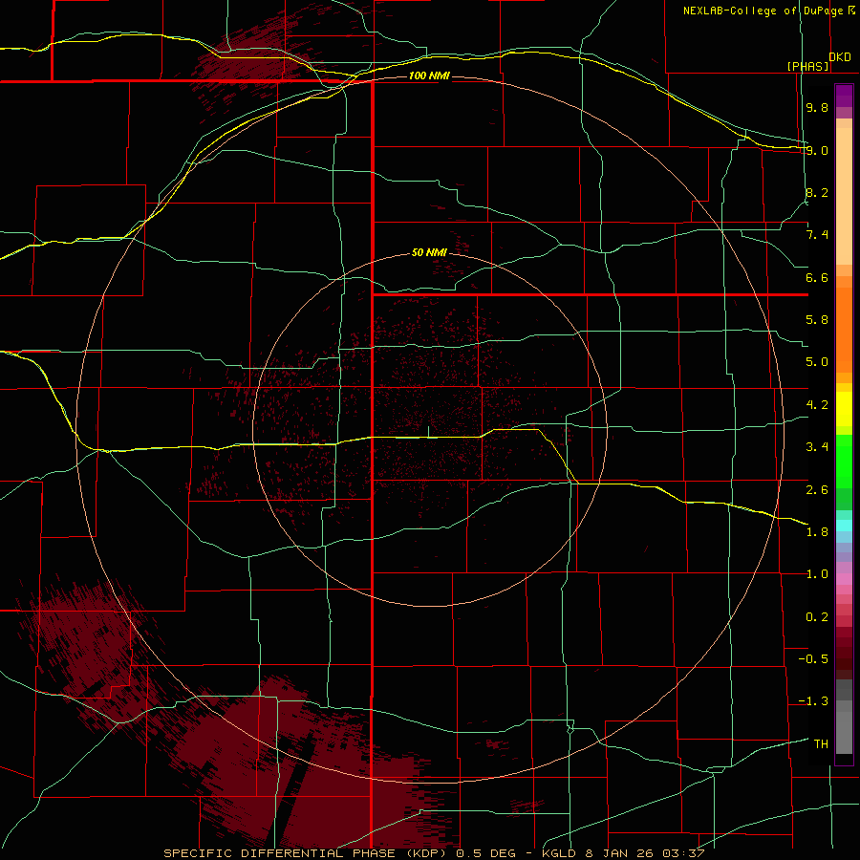Screen dimensions: 860x860
Task: Click the green band of the color legend
Action: pyautogui.click(x=844, y=462)
